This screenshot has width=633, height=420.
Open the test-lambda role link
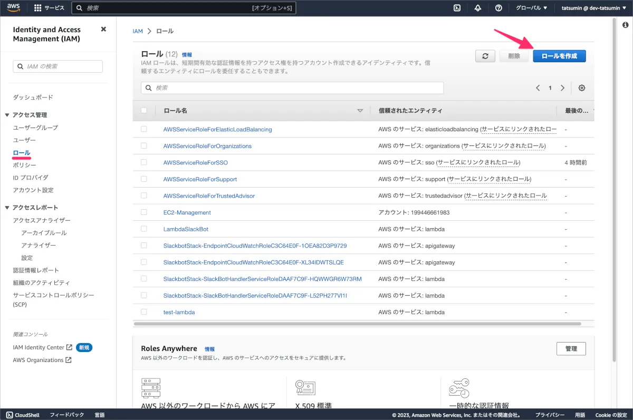(x=179, y=312)
